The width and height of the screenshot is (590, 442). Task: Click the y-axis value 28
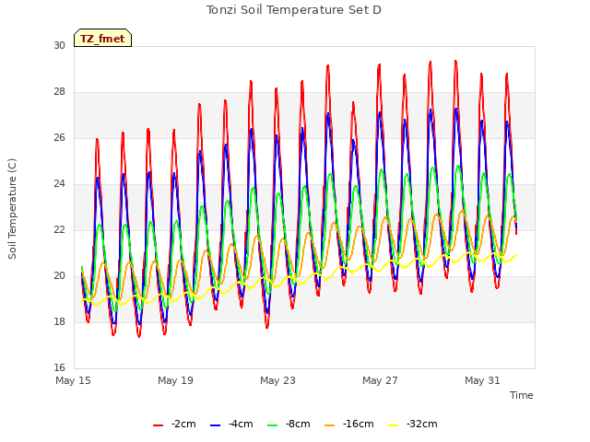[59, 92]
